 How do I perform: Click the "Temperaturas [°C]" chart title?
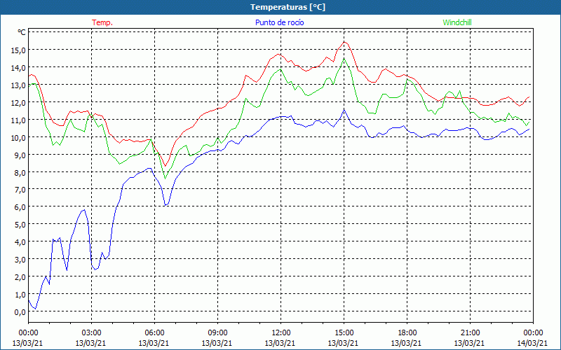[288, 7]
